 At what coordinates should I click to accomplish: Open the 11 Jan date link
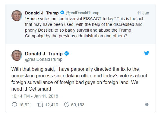pos(143,13)
